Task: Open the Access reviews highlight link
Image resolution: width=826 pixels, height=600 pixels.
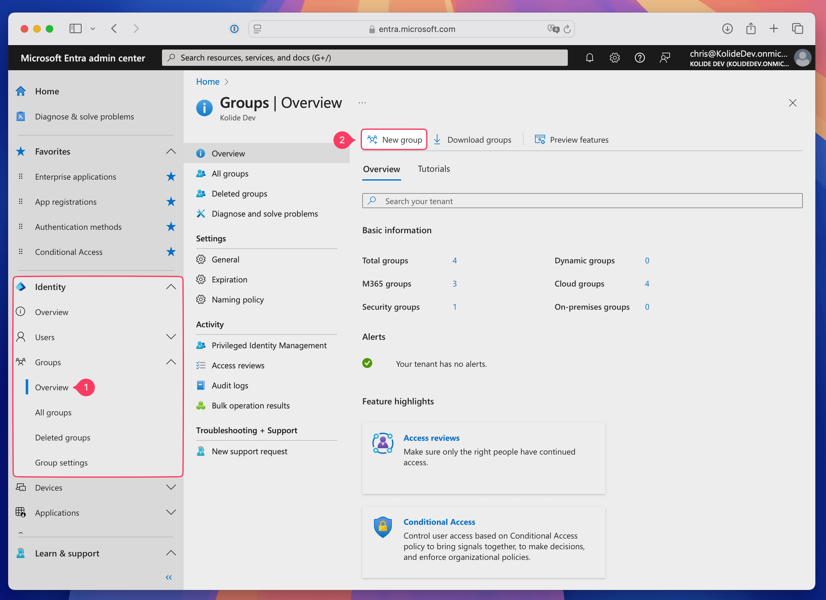Action: click(x=431, y=438)
